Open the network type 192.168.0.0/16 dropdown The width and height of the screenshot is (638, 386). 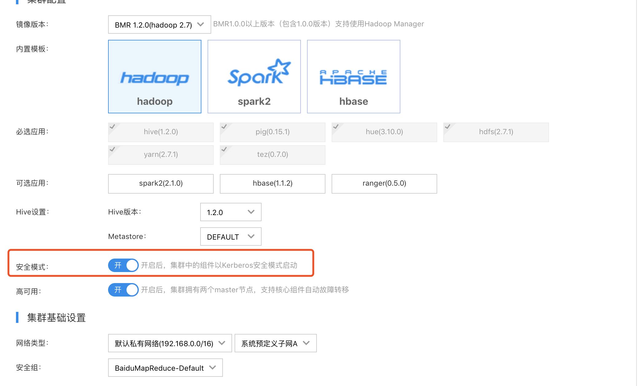pyautogui.click(x=170, y=343)
